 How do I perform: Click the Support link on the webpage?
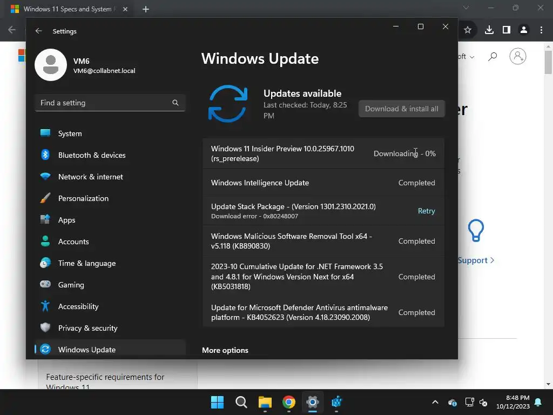(x=476, y=260)
